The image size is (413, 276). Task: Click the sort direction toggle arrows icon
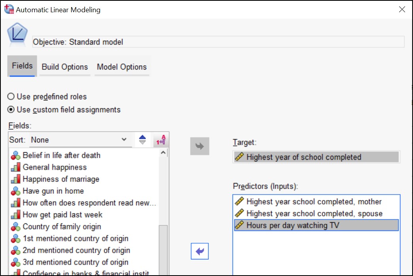coord(142,140)
